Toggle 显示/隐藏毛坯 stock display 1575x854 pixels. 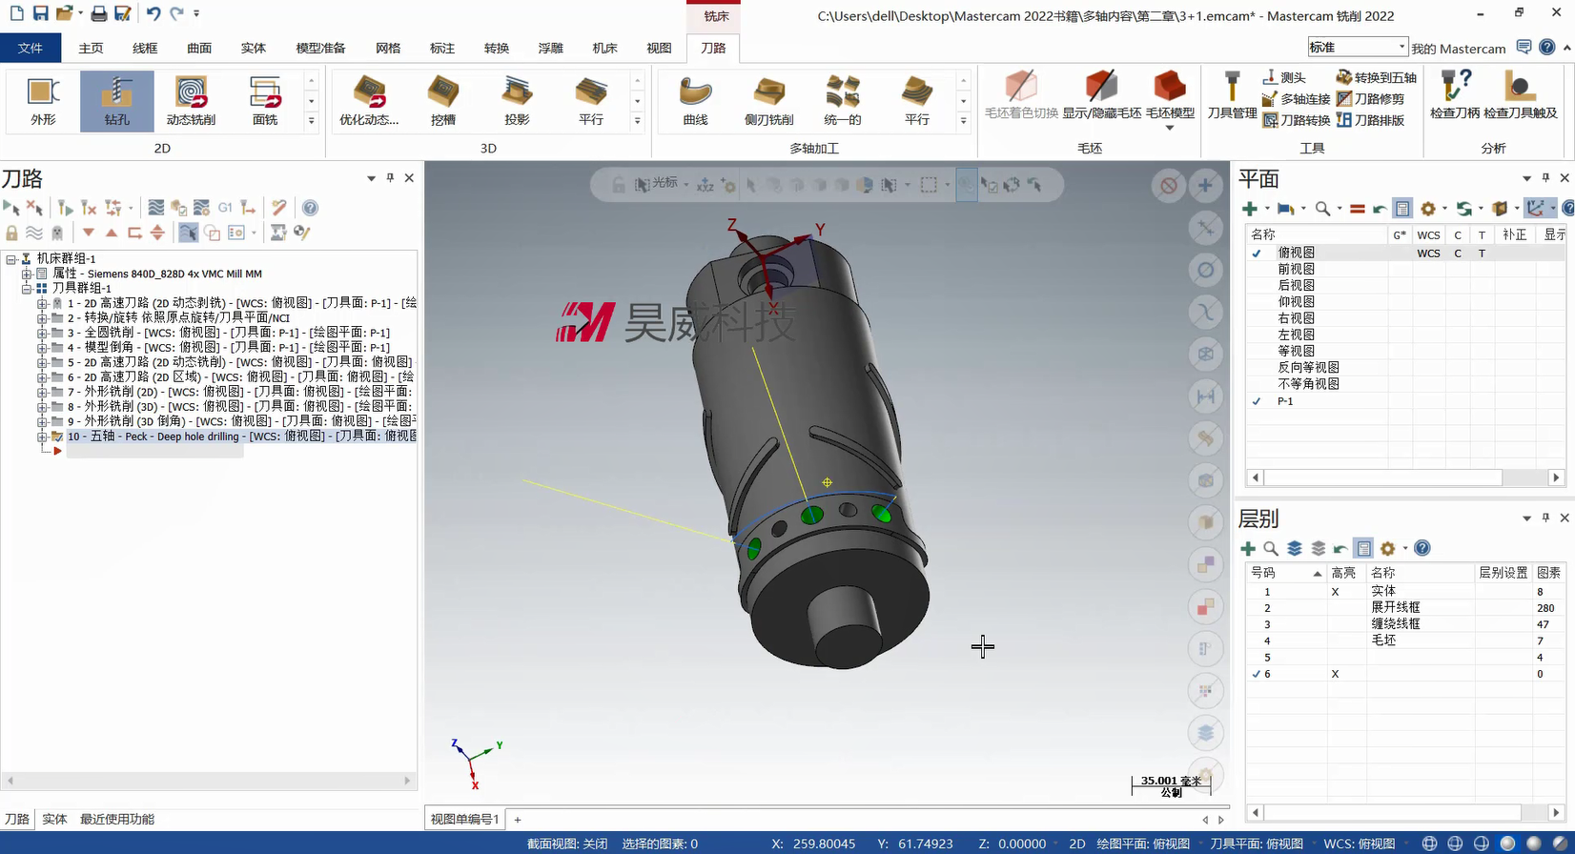coord(1101,96)
